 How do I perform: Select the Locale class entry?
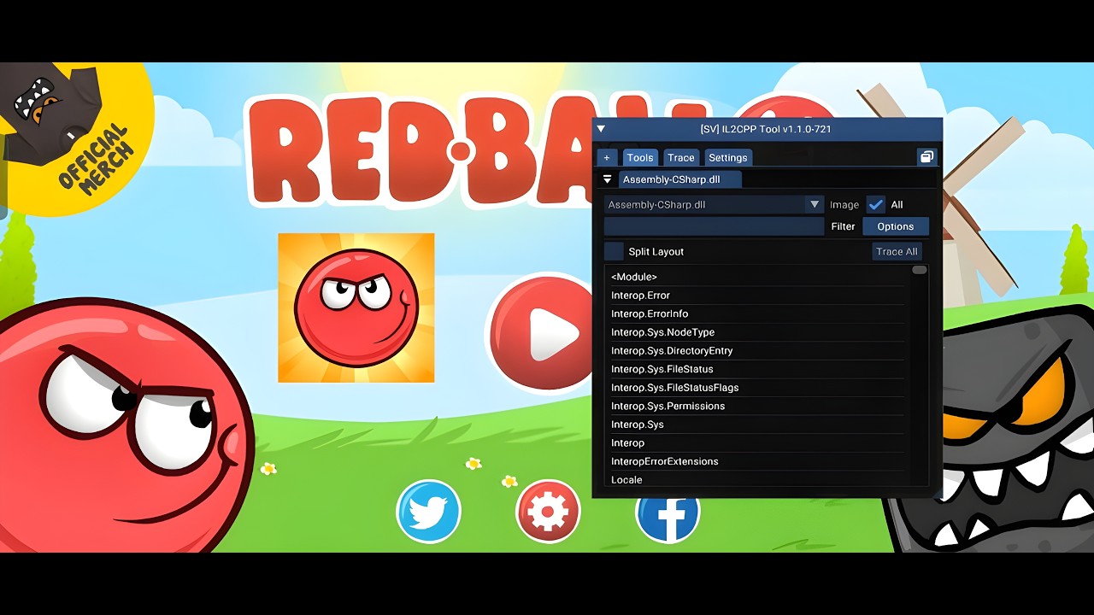(757, 479)
